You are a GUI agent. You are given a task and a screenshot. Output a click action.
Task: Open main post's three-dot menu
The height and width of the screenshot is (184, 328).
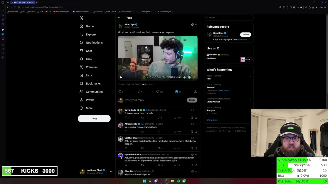196,25
